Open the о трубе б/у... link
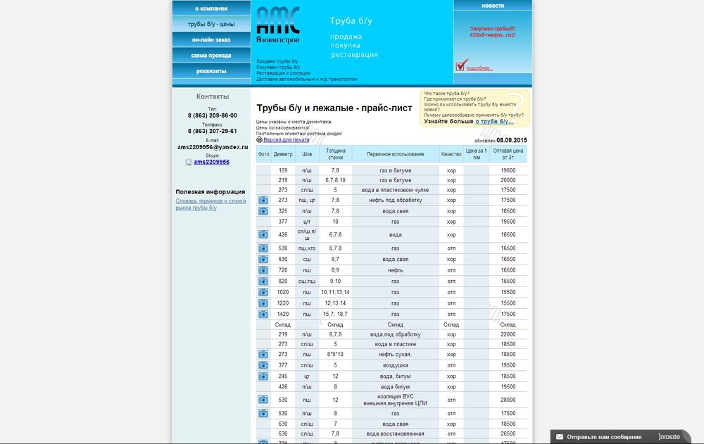The width and height of the screenshot is (704, 444). 494,121
